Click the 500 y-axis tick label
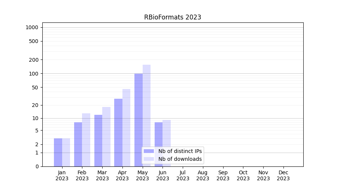 click(x=34, y=41)
